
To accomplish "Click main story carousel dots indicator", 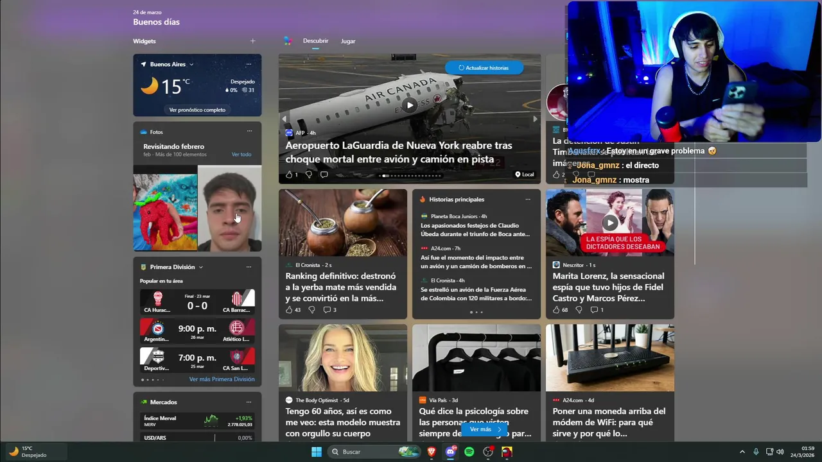I will click(410, 176).
